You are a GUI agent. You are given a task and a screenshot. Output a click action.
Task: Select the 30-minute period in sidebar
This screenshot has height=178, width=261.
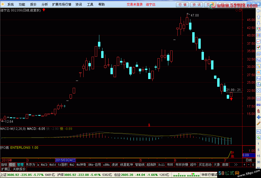point(258,162)
